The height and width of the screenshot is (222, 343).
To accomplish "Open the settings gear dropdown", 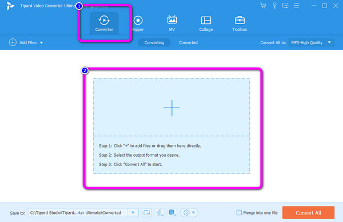I will pyautogui.click(x=189, y=213).
